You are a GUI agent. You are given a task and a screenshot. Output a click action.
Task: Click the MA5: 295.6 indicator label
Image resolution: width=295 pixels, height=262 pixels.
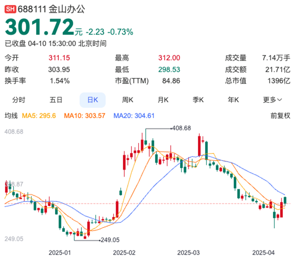39,116
